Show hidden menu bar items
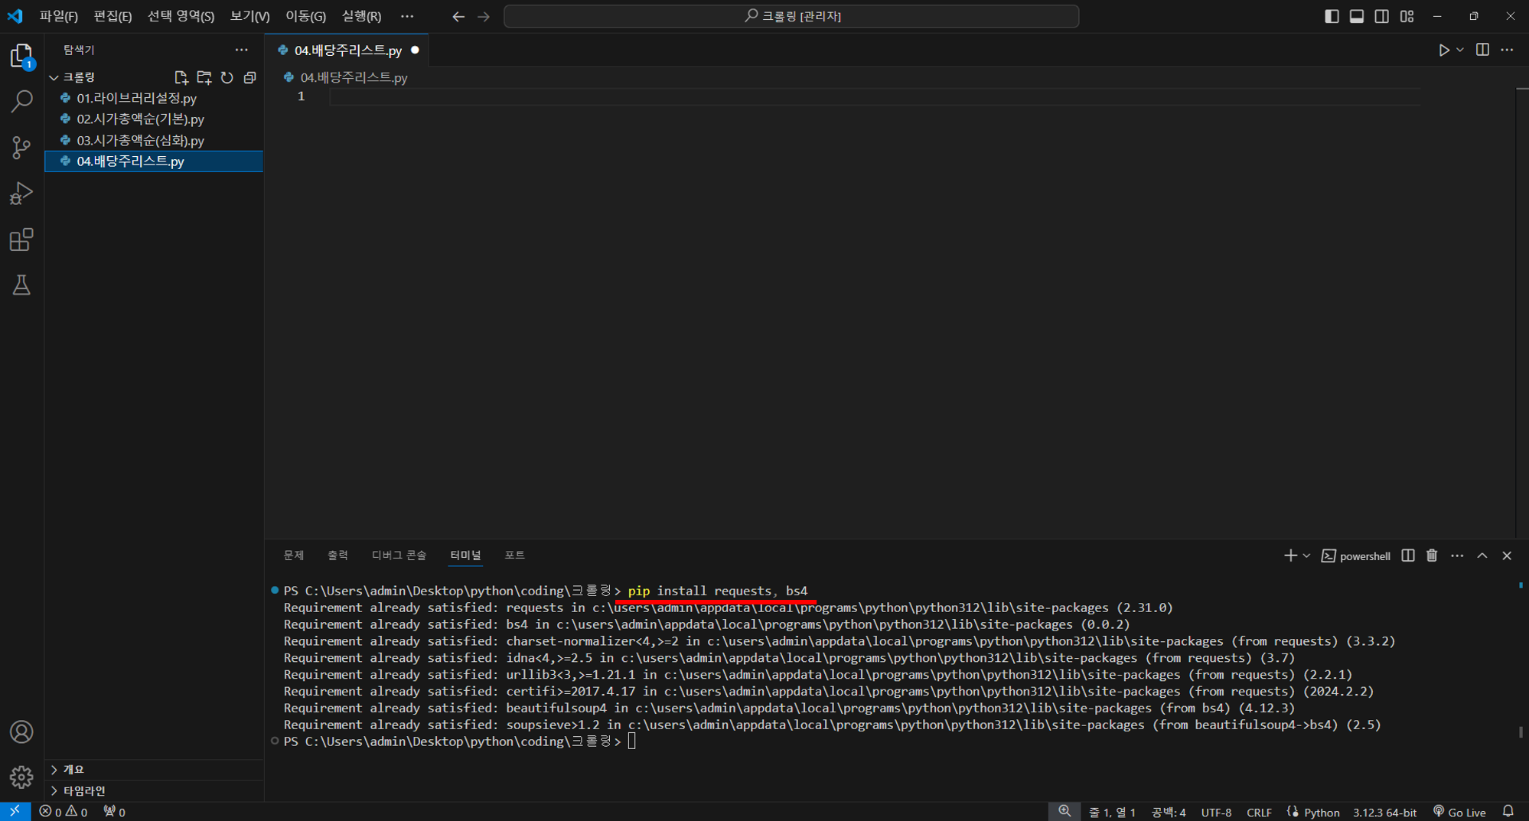 coord(407,16)
